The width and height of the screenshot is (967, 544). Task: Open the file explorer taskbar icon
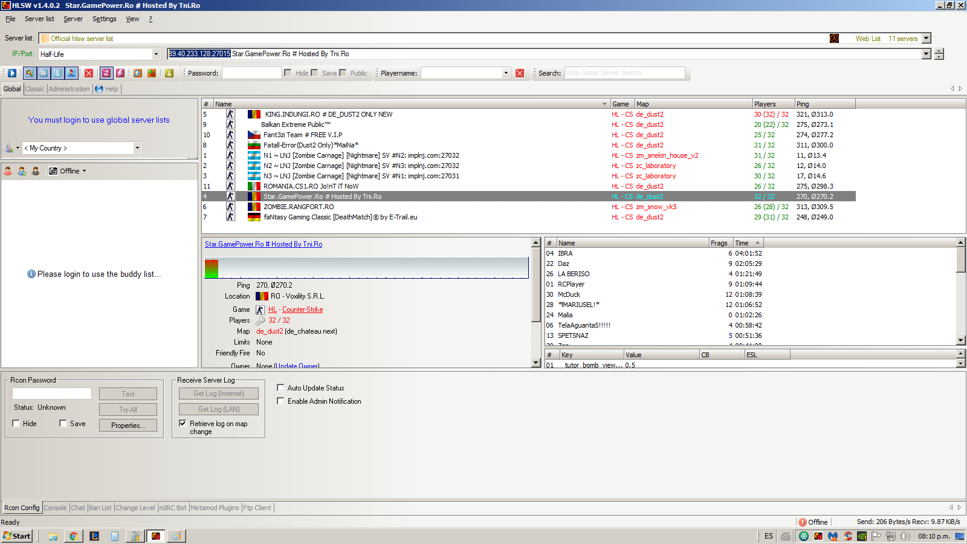point(53,536)
